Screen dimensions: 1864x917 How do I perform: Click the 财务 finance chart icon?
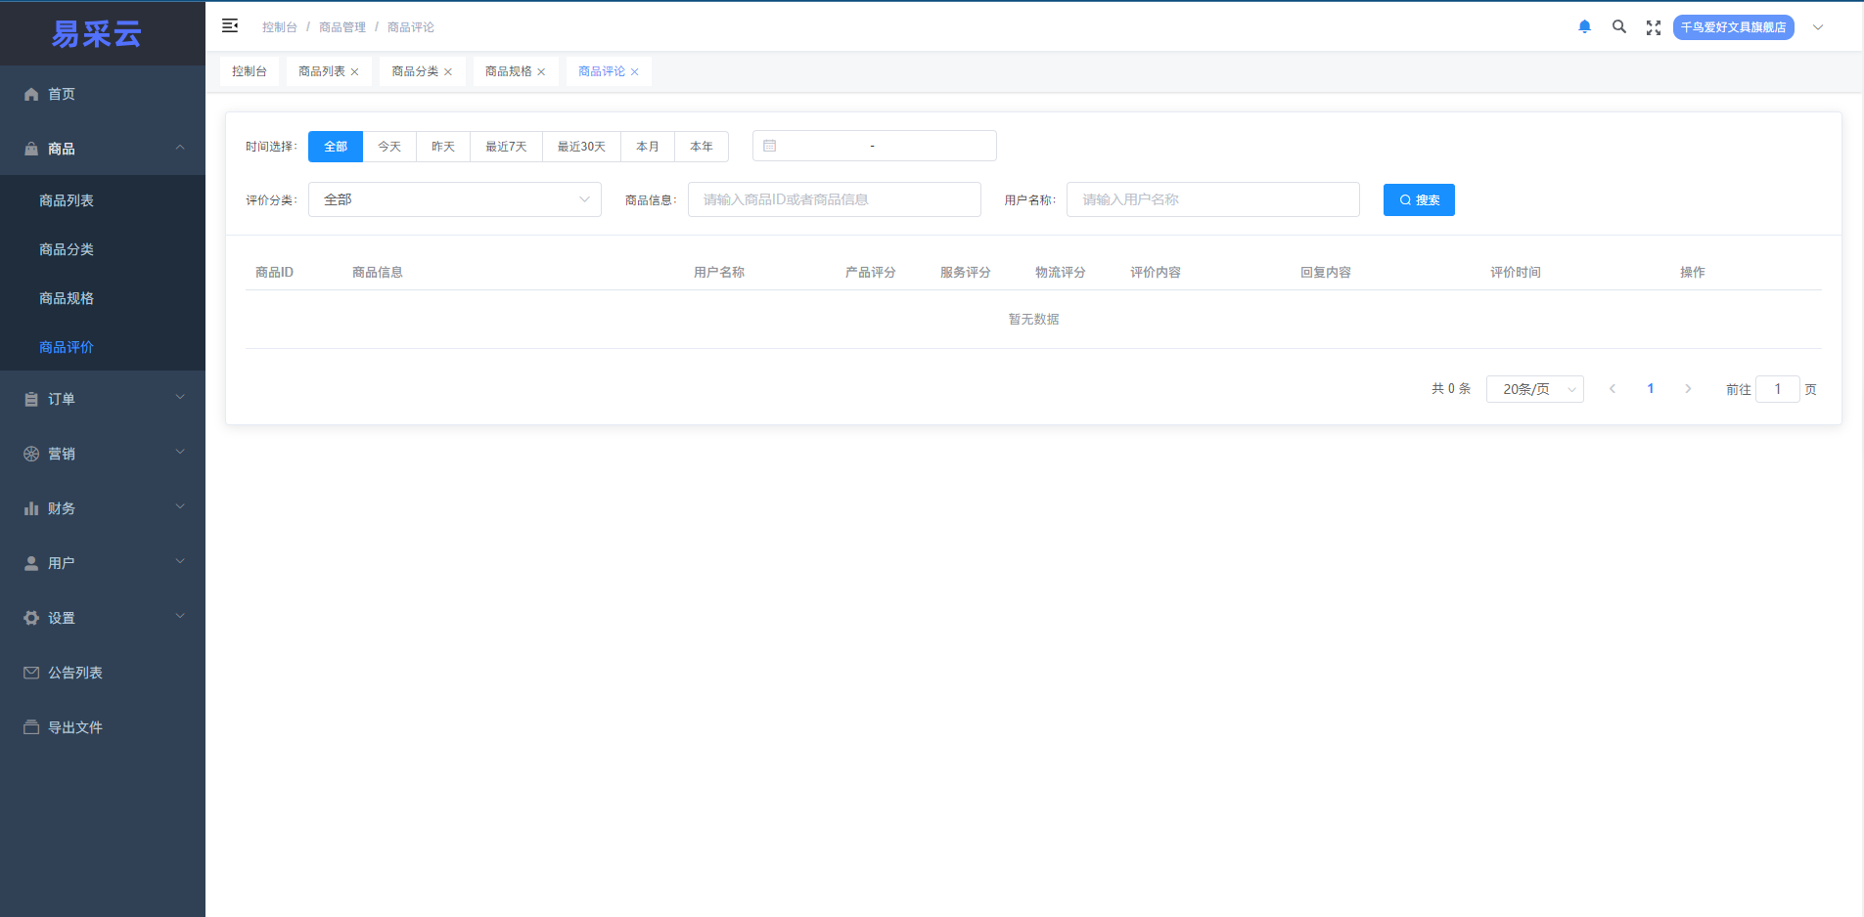click(x=31, y=507)
